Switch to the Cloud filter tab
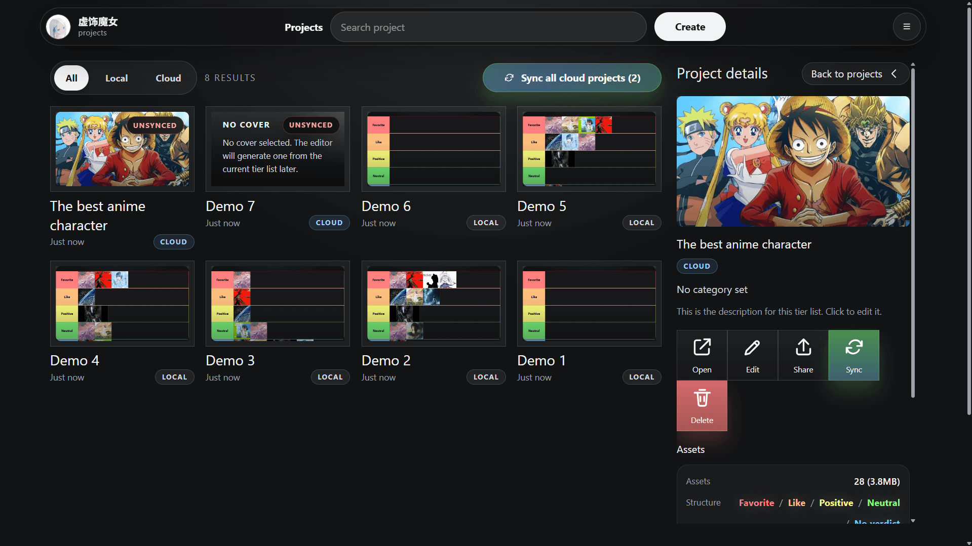 tap(168, 78)
